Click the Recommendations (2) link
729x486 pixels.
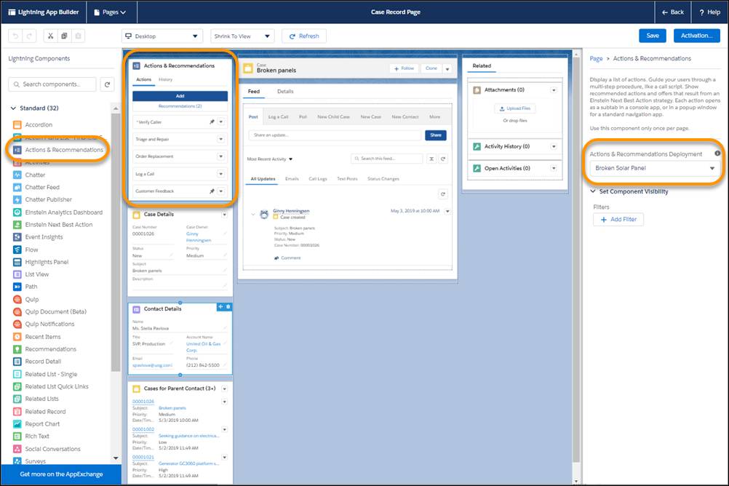coord(180,106)
